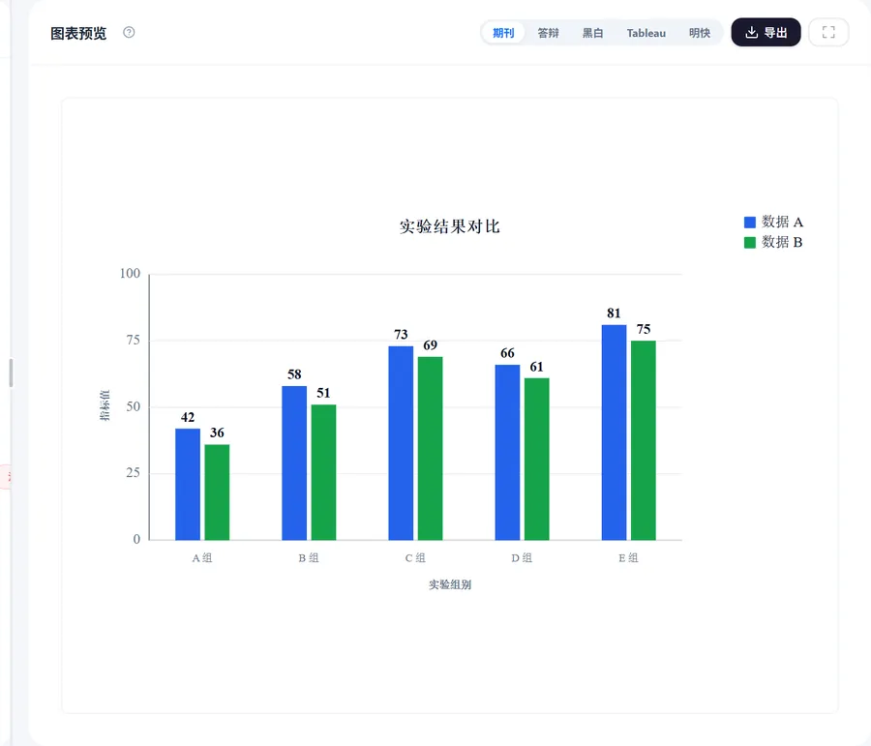Toggle the 数据 A legend blue swatch
This screenshot has width=871, height=746.
tap(750, 223)
